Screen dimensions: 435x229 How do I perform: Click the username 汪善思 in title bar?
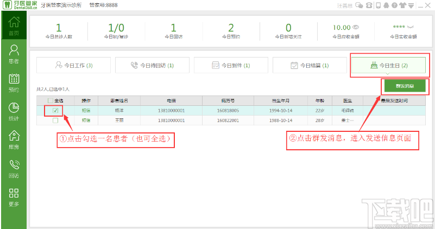(x=345, y=5)
